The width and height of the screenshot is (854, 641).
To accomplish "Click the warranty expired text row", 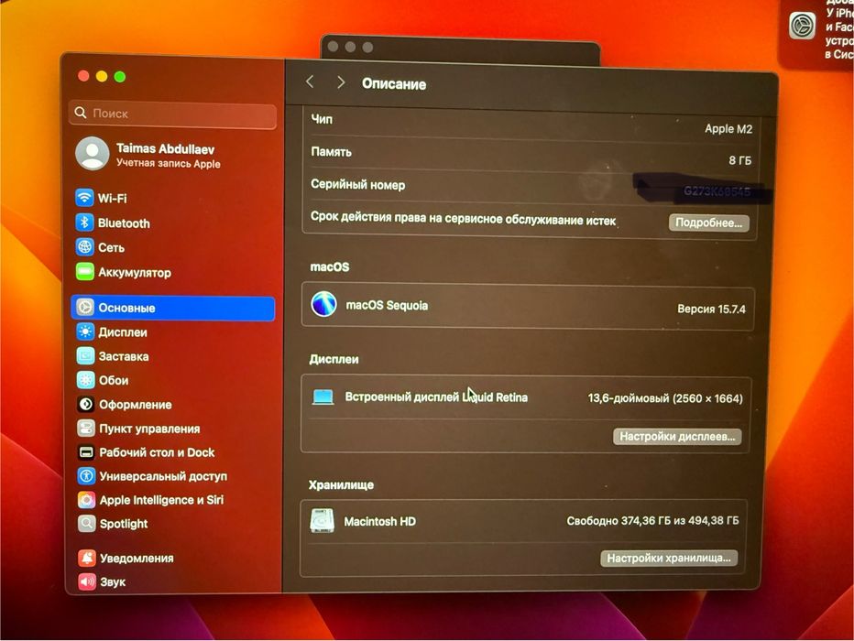I will 463,219.
